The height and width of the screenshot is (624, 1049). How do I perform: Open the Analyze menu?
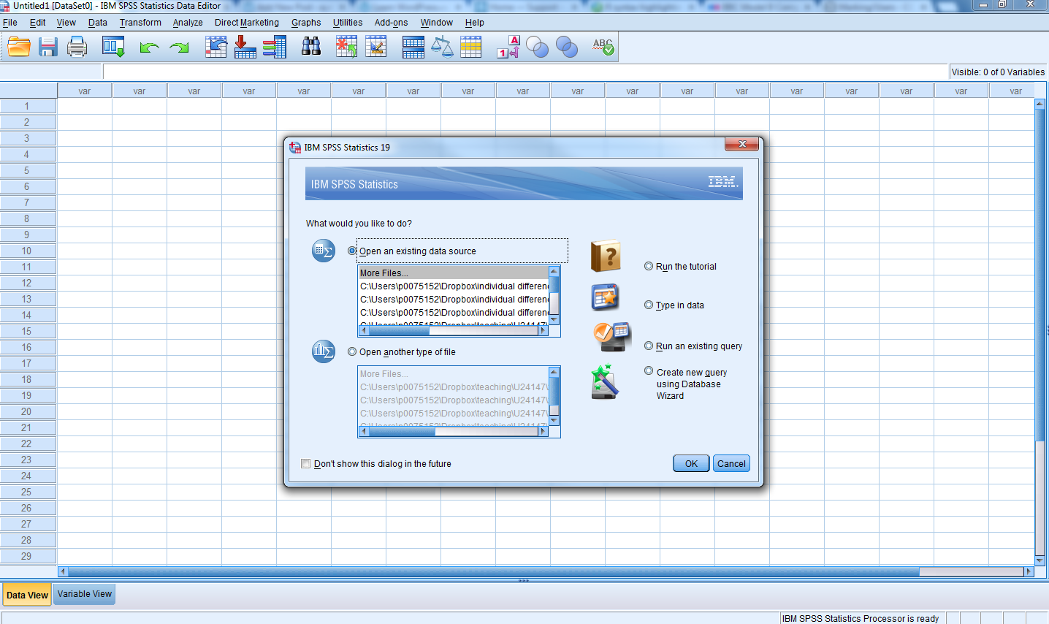[188, 23]
